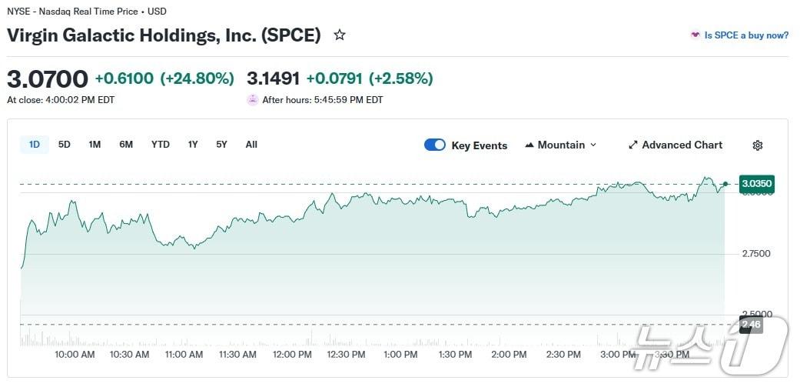Click the star watchlist icon
800x387 pixels.
tap(340, 35)
